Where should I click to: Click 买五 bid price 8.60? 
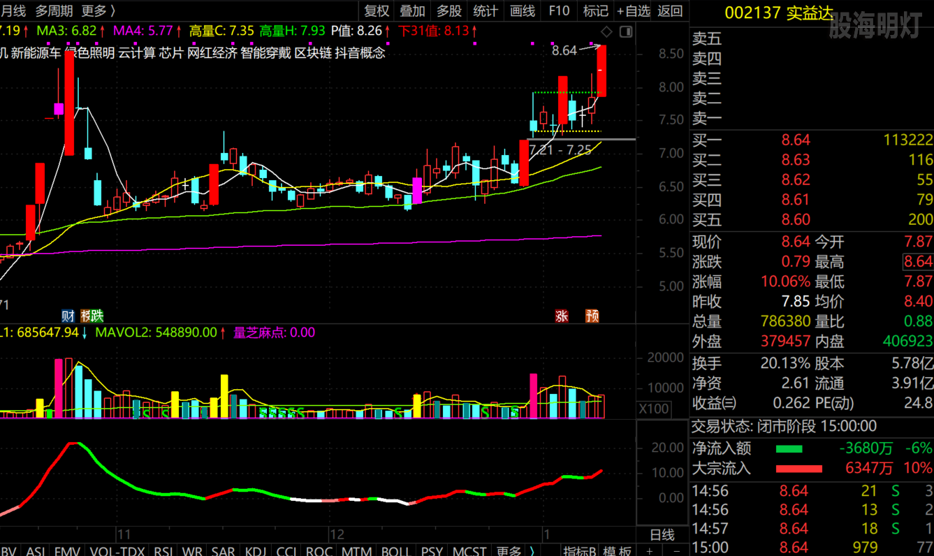click(x=796, y=220)
